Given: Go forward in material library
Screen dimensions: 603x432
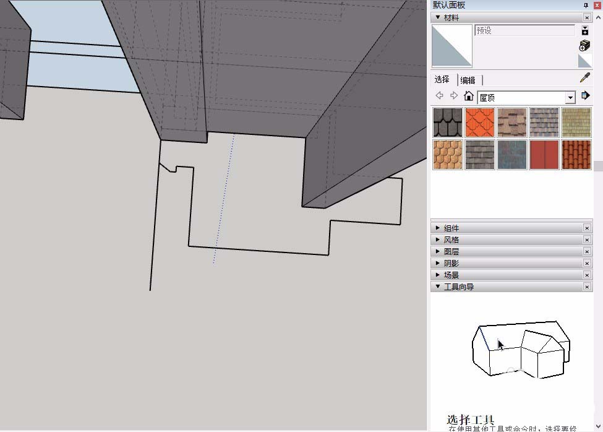Looking at the screenshot, I should (454, 95).
